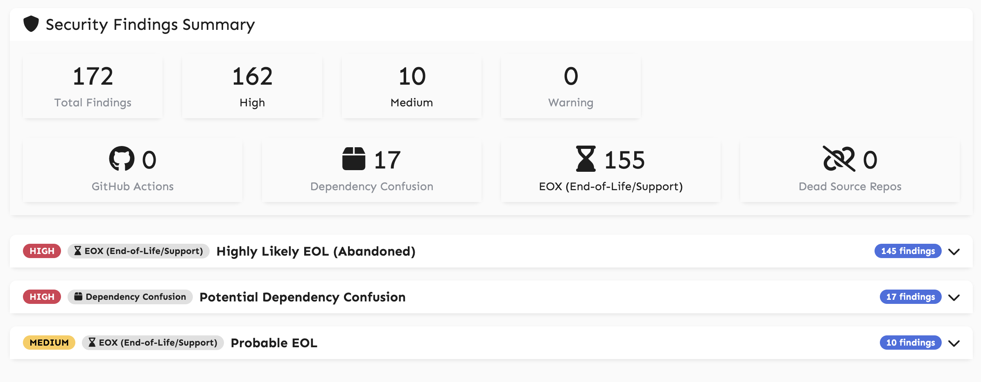Expand the Probable EOL section chevron
Image resolution: width=981 pixels, height=382 pixels.
coord(954,343)
